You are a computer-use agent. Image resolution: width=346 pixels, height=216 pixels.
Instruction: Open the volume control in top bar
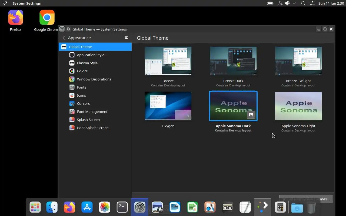click(x=287, y=3)
